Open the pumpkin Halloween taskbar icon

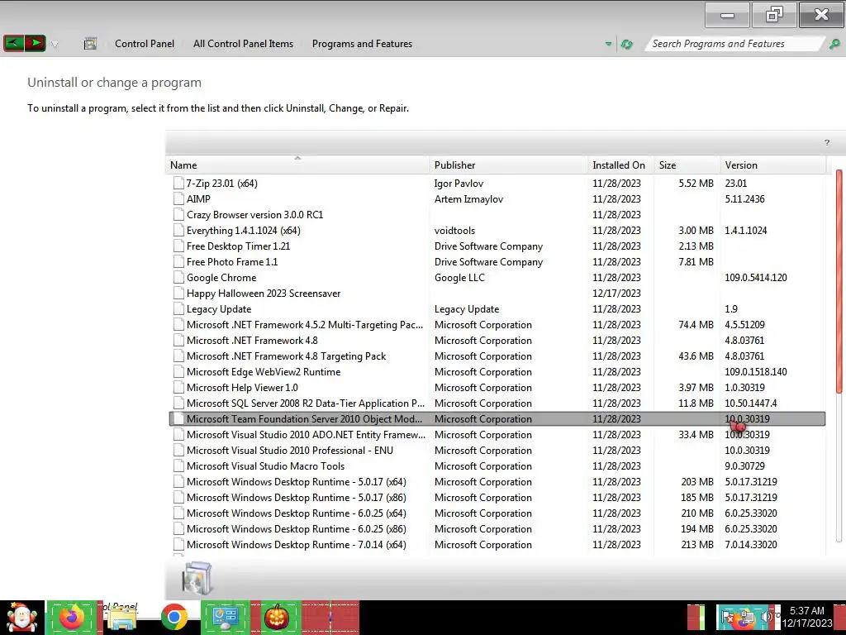coord(276,618)
